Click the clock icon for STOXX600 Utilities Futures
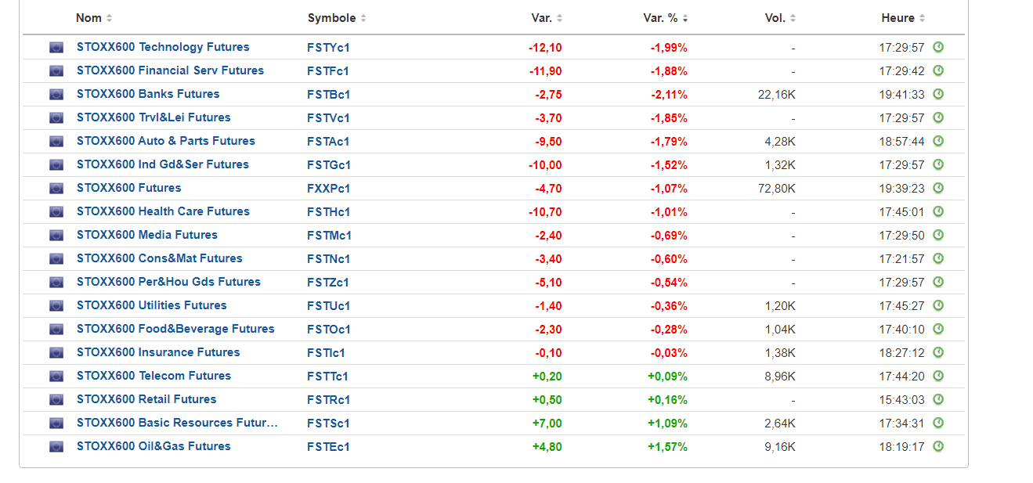Viewport: 1033px width, 483px height. click(938, 305)
